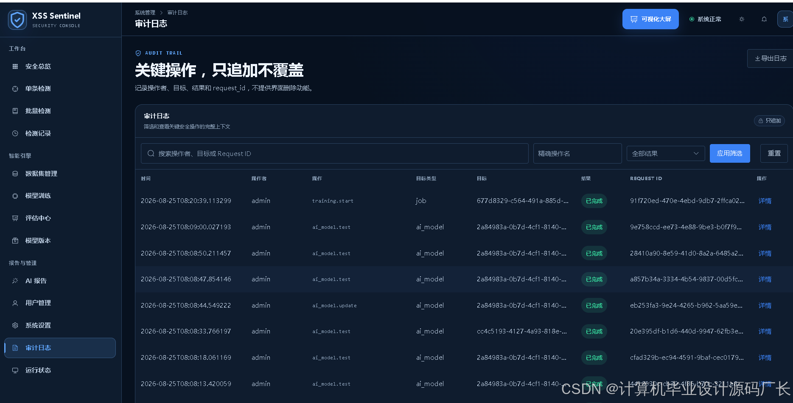Click target cc4c5193-4127-4a93-818e cell

pyautogui.click(x=522, y=331)
